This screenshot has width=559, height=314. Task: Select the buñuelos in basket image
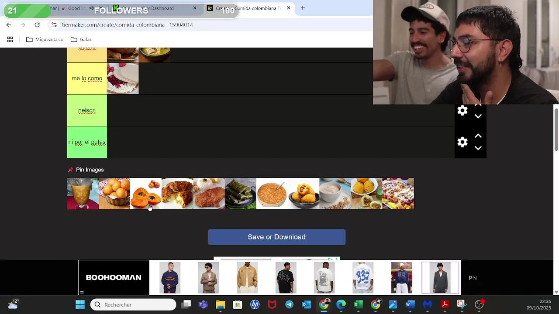pyautogui.click(x=114, y=194)
